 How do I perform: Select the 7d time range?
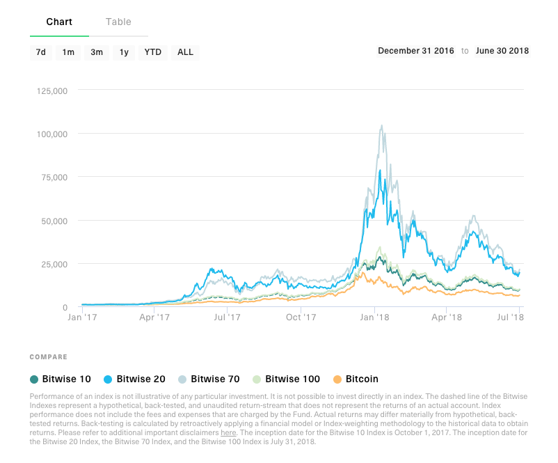(41, 52)
